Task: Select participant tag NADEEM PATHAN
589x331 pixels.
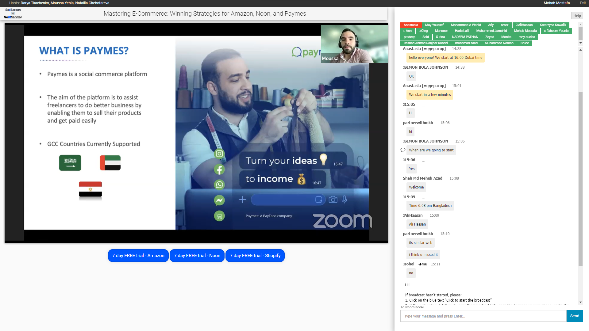Action: tap(465, 37)
